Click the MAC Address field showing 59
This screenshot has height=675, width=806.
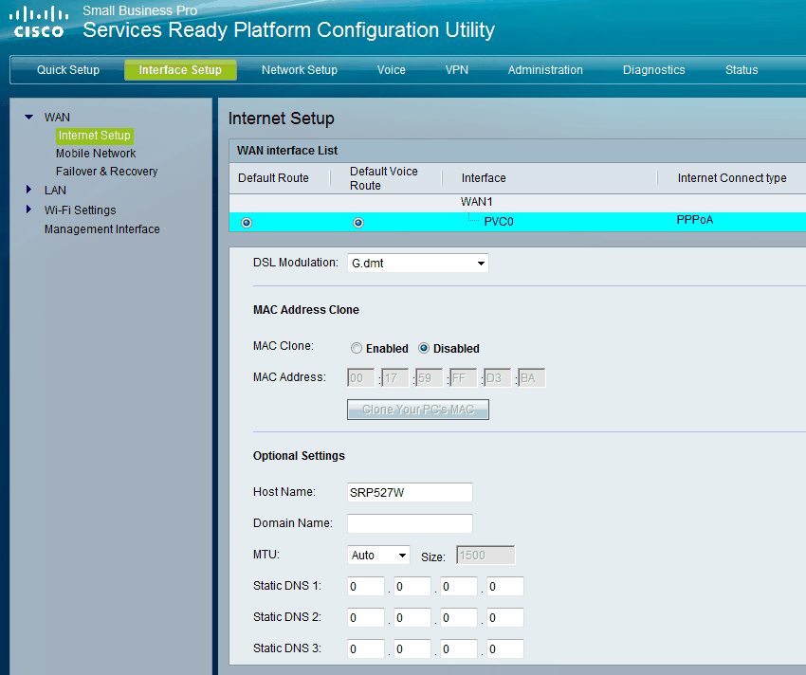pos(430,378)
